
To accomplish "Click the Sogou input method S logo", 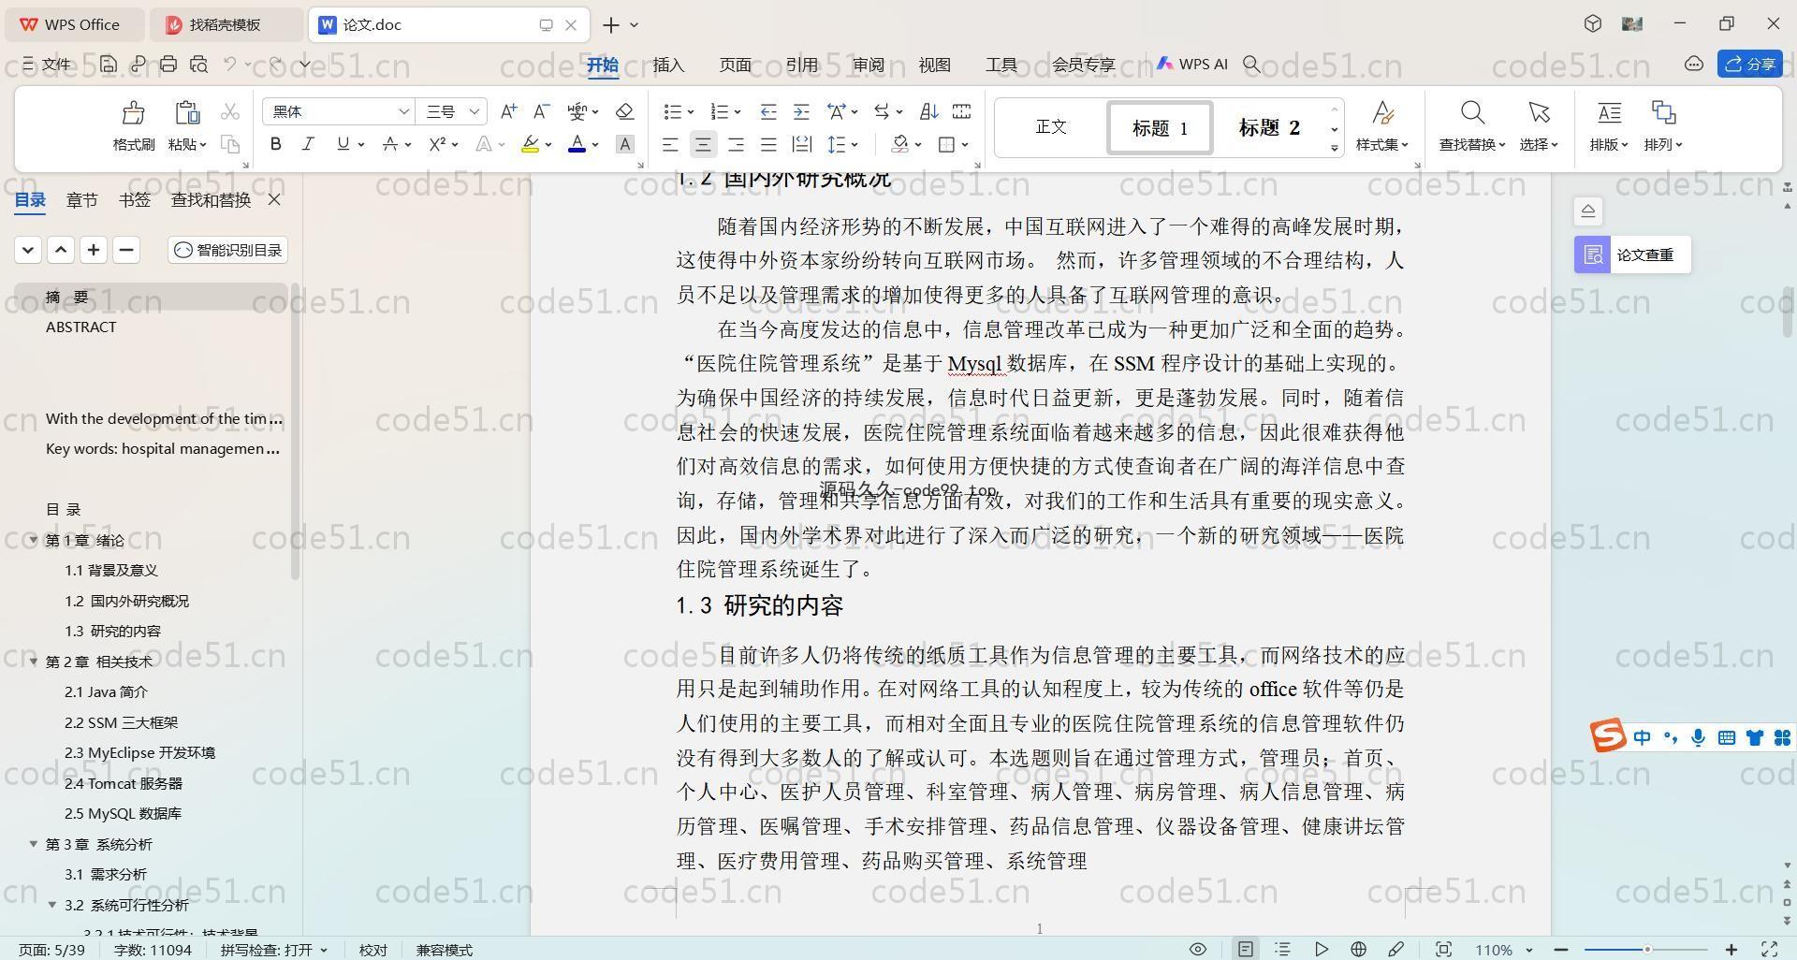I will pos(1608,736).
